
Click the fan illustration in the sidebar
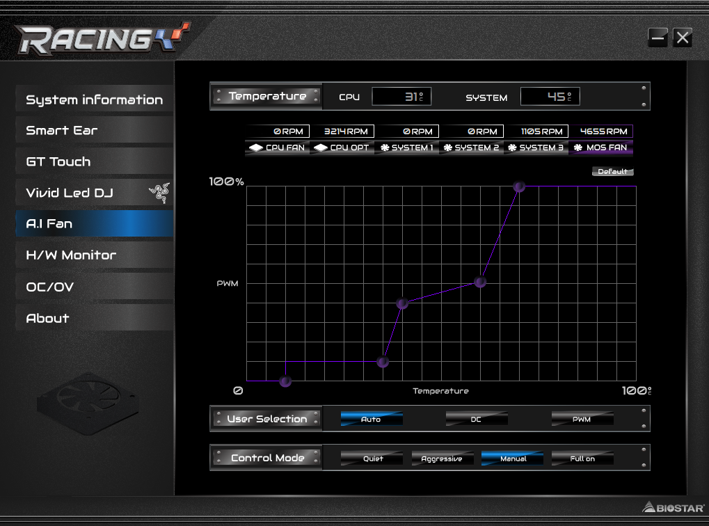tap(88, 403)
